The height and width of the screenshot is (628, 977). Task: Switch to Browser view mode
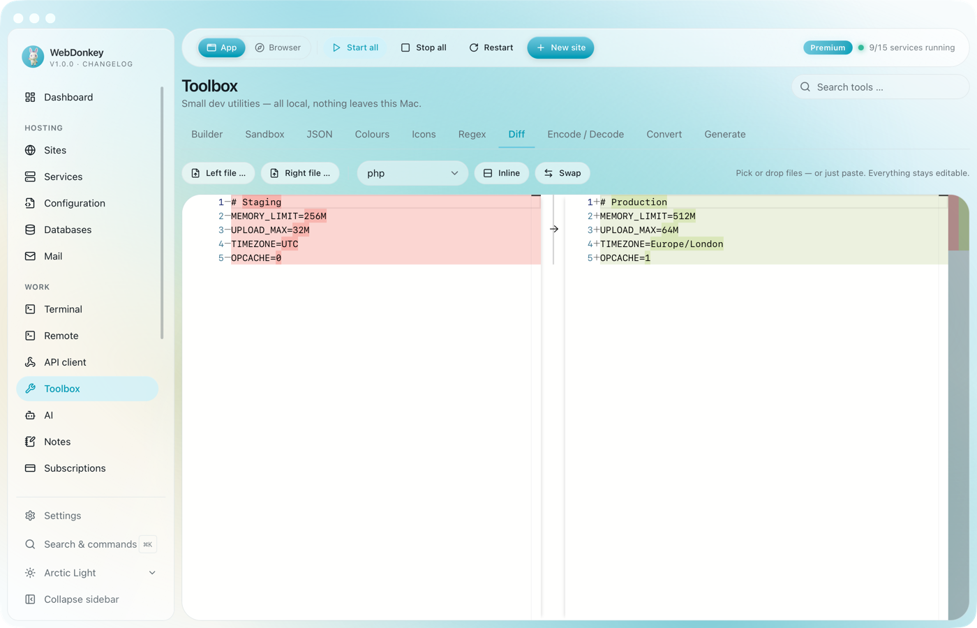[278, 47]
